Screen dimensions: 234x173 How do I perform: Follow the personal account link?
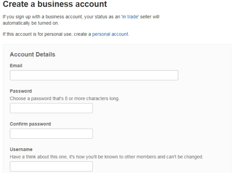(x=110, y=34)
